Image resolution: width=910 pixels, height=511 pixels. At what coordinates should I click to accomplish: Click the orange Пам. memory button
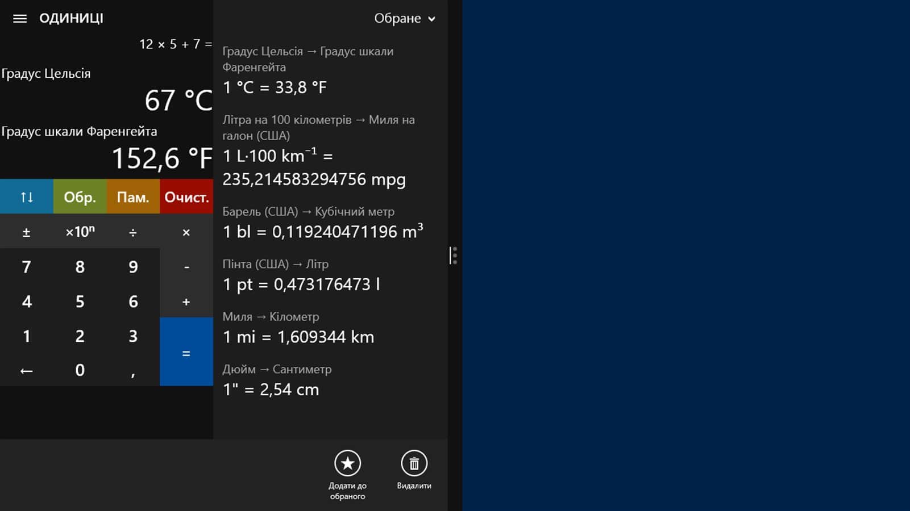pyautogui.click(x=133, y=197)
